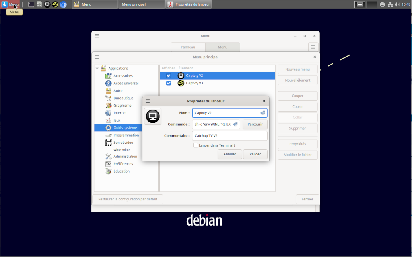412x257 pixels.
Task: Click the Parcourir button
Action: 255,124
